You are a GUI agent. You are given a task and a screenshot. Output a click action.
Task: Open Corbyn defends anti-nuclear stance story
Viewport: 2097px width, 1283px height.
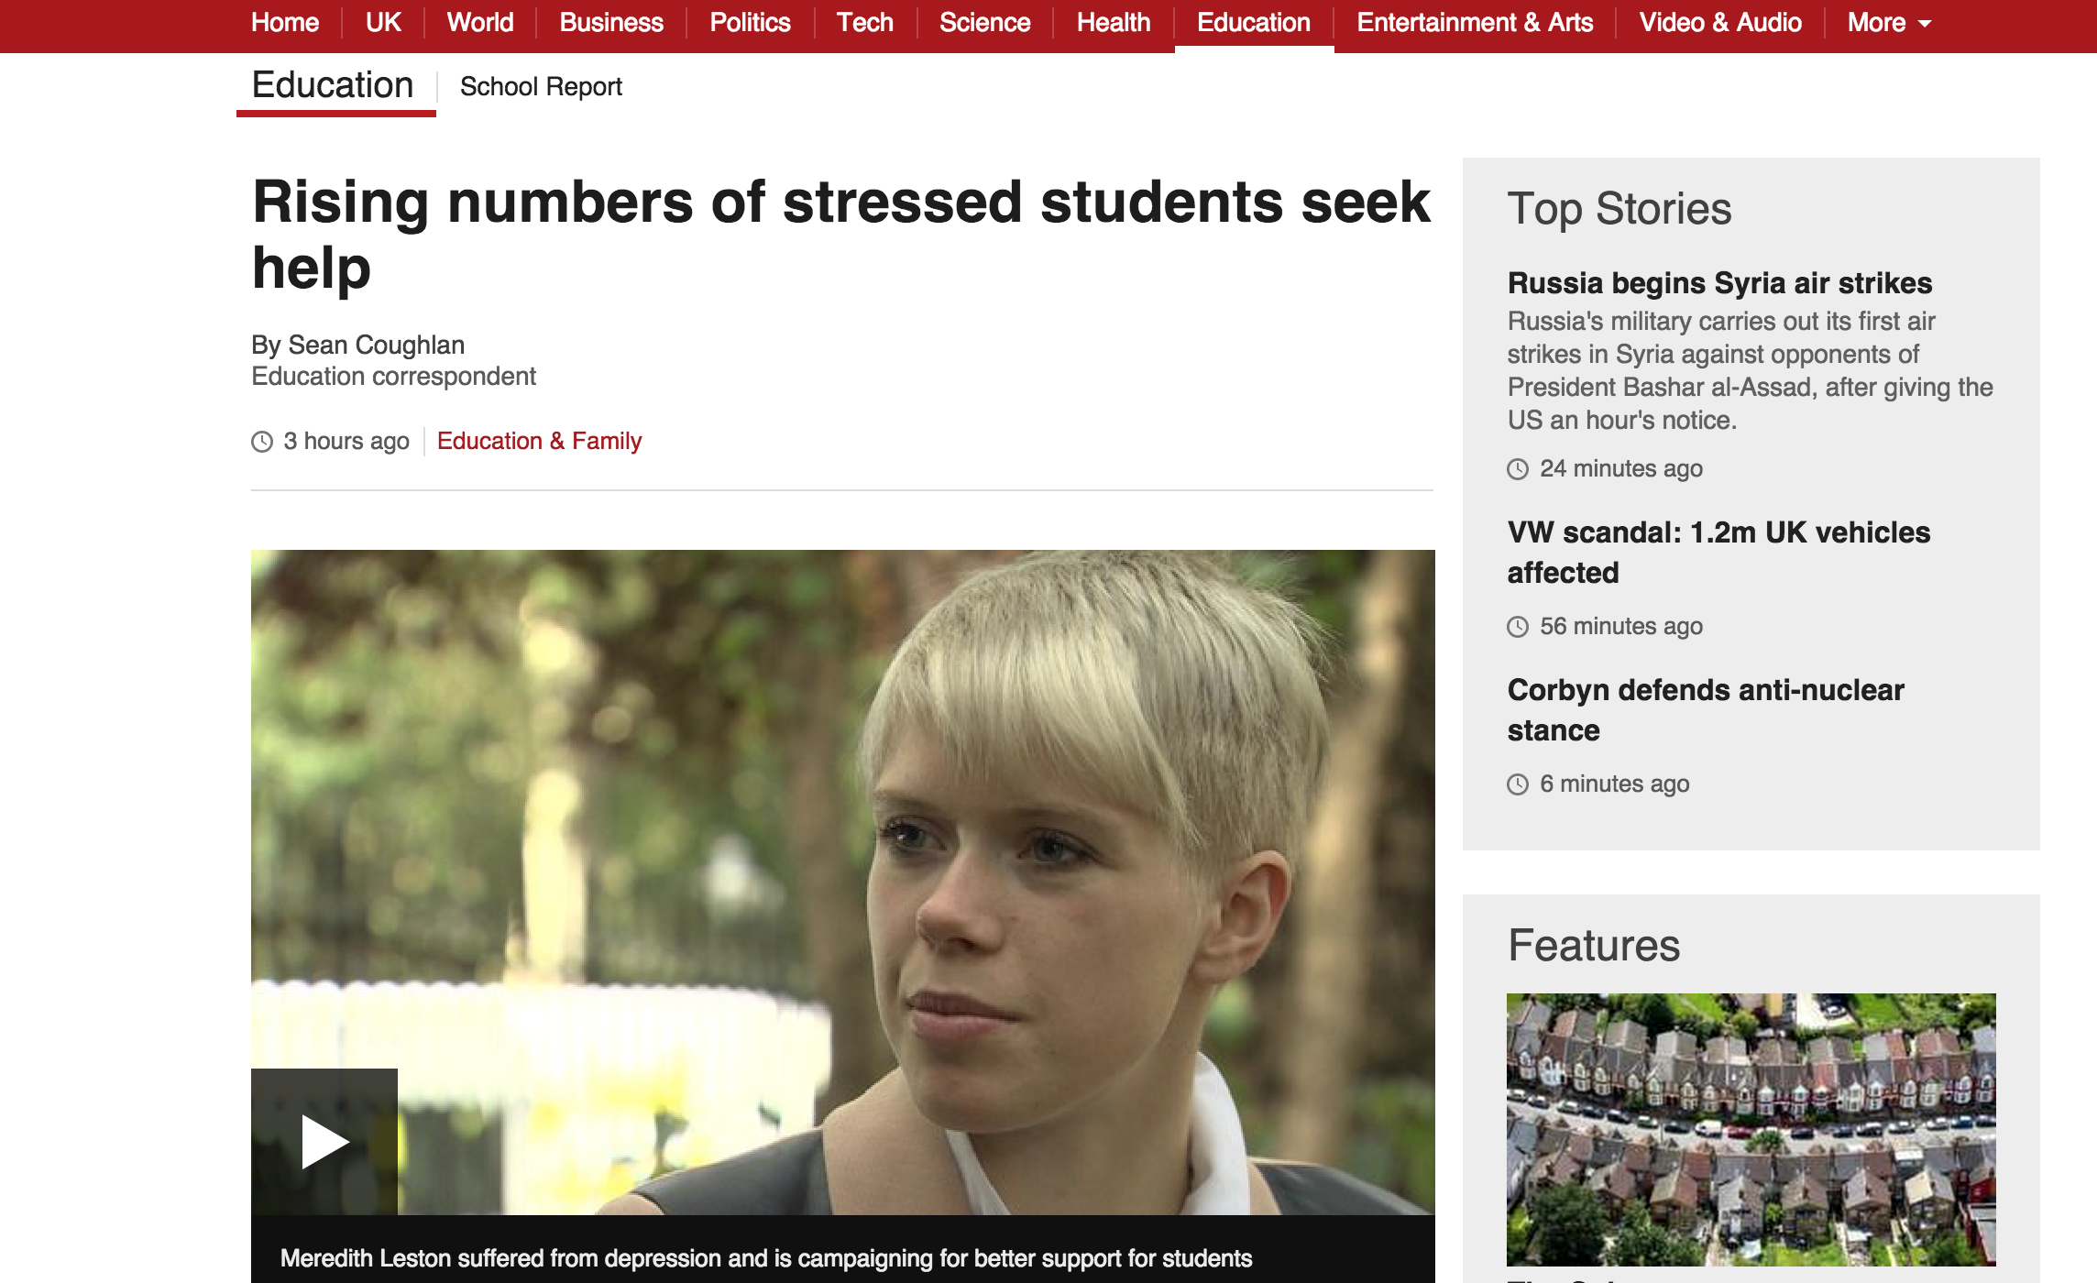(x=1706, y=710)
